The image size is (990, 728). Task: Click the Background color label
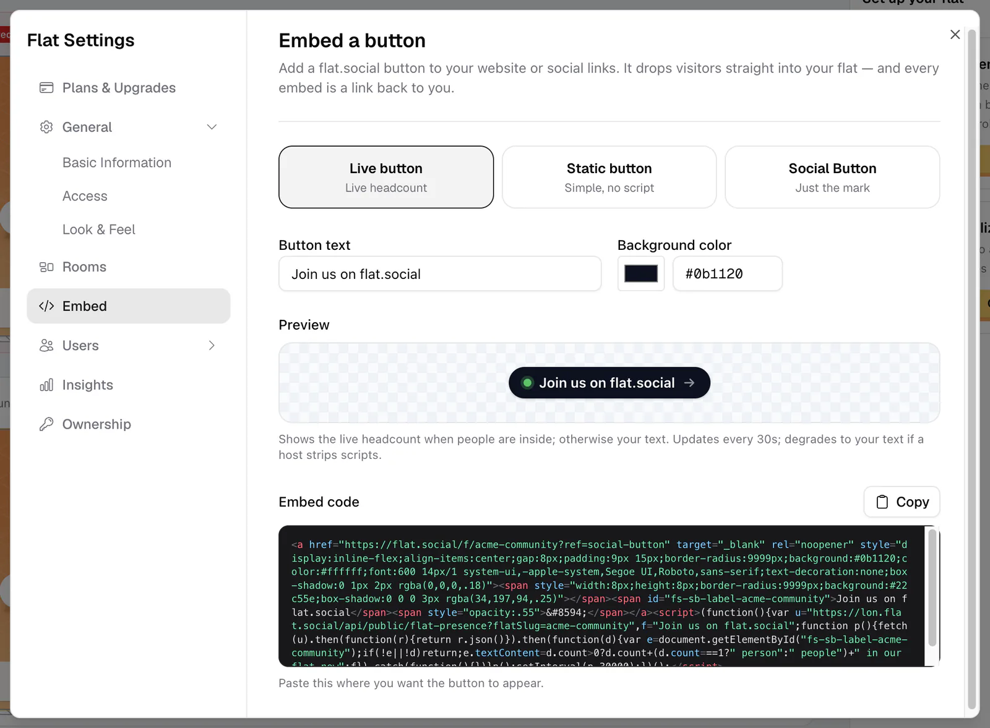click(x=674, y=246)
